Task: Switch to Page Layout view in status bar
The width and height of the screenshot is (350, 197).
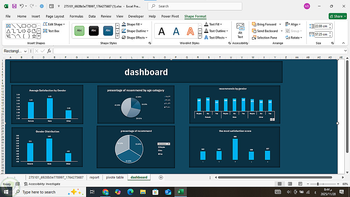Action: [290, 184]
